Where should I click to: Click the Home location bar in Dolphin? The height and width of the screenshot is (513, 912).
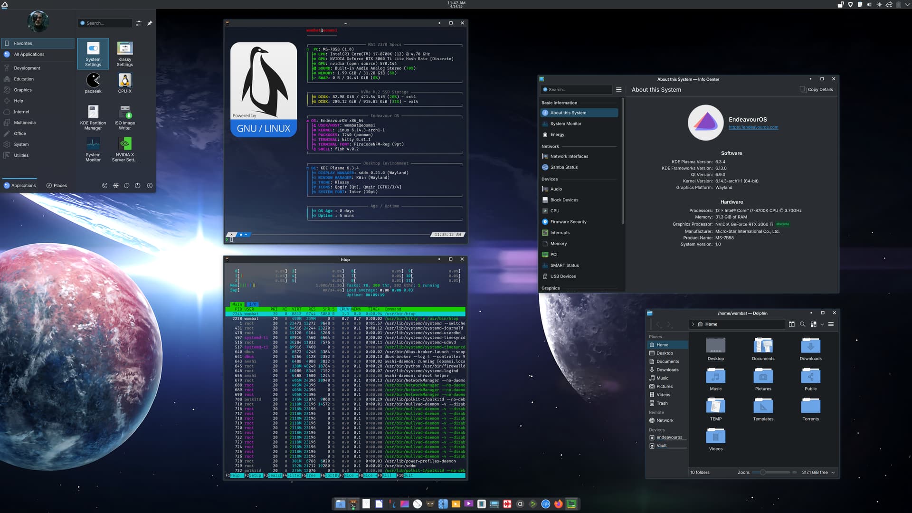click(737, 324)
